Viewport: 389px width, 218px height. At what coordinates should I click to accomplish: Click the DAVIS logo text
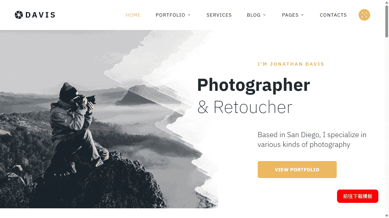40,15
